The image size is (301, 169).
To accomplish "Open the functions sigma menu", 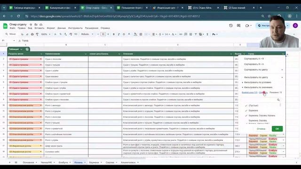I will (x=207, y=34).
